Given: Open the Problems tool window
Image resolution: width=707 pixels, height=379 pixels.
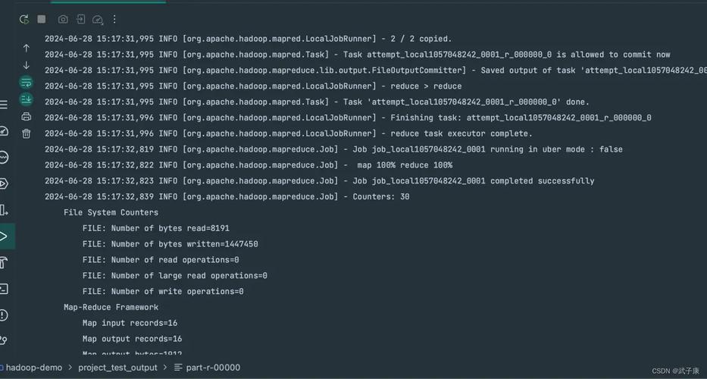Looking at the screenshot, I should pyautogui.click(x=4, y=315).
